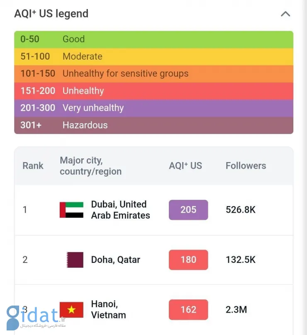Click the purple 205 AQI badge
Viewport: 307px width, 335px height.
188,210
